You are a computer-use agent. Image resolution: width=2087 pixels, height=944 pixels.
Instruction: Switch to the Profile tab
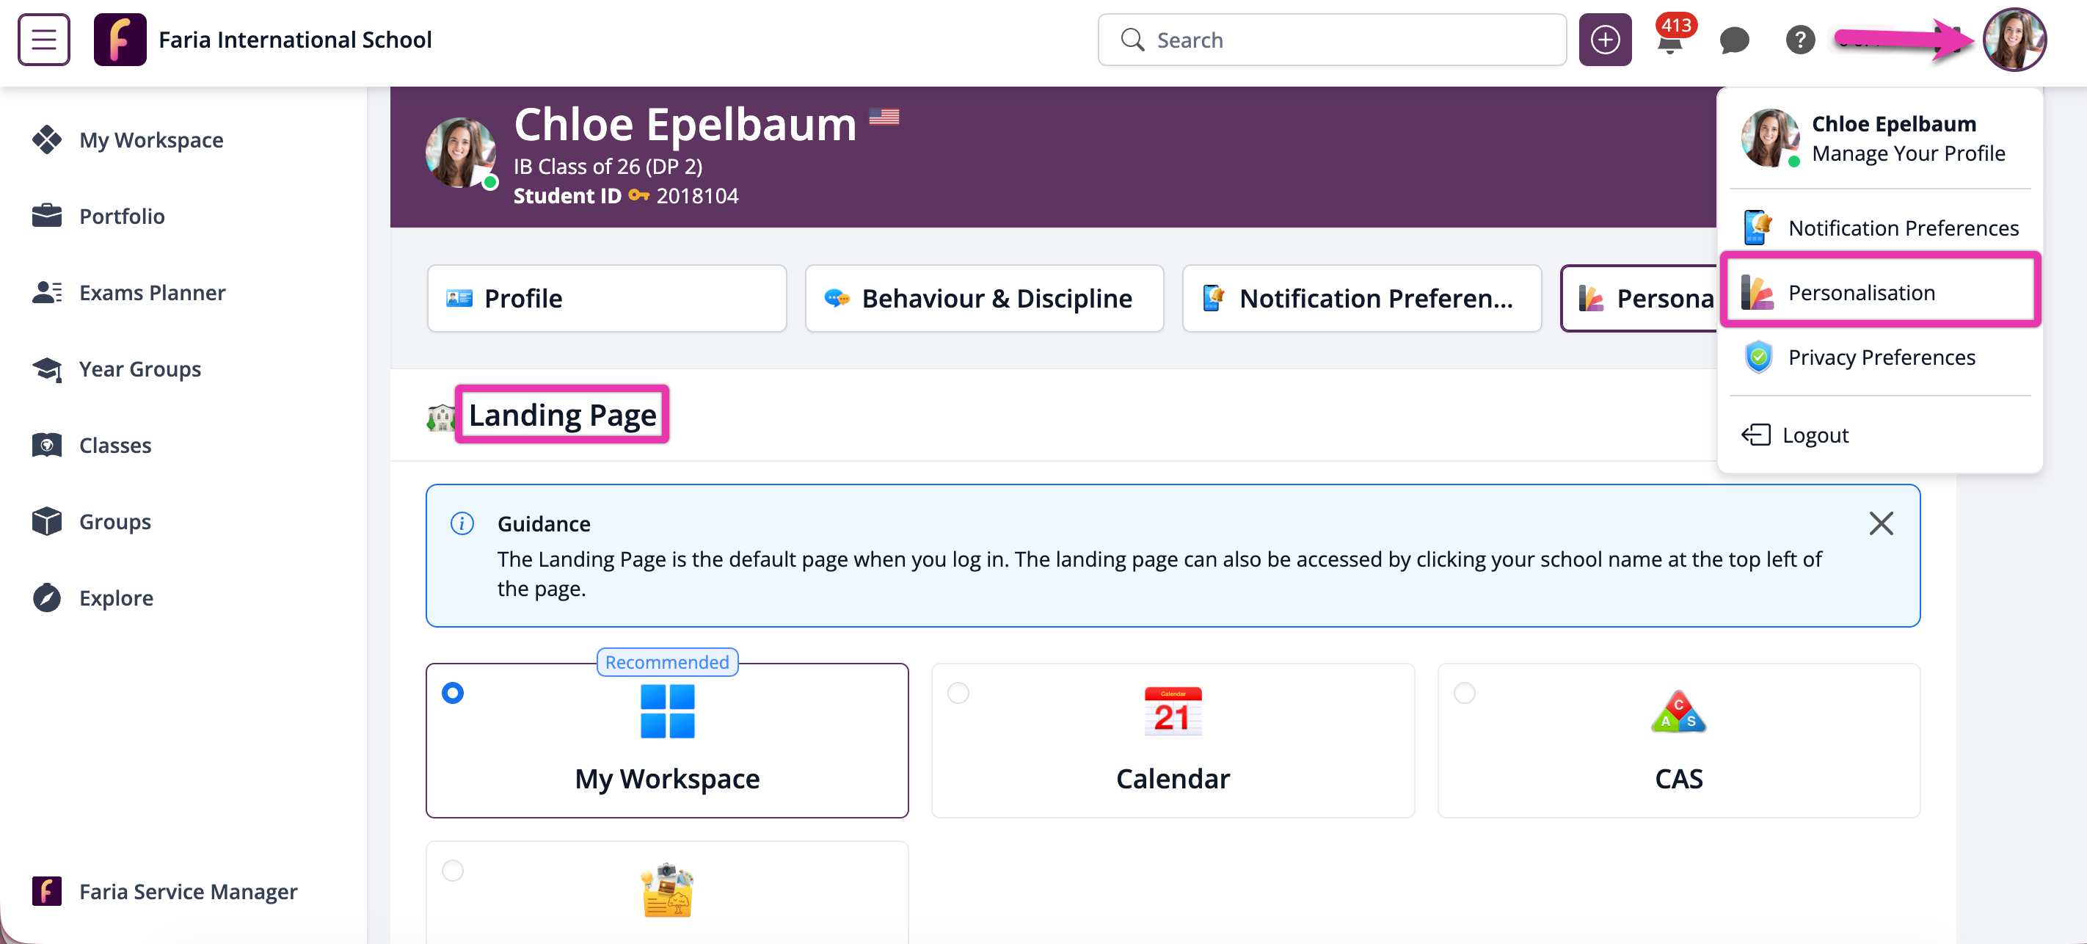pyautogui.click(x=606, y=298)
